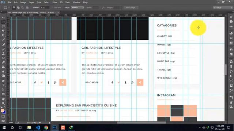This screenshot has width=234, height=131.
Task: Select the Clone Stamp tool
Action: point(3,53)
